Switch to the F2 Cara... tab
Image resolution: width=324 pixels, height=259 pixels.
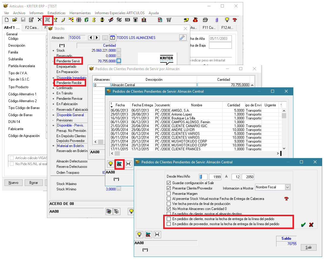pos(32,27)
